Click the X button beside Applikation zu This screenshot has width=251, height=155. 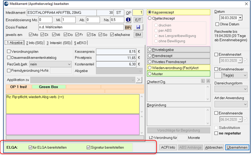pyautogui.click(x=139, y=80)
